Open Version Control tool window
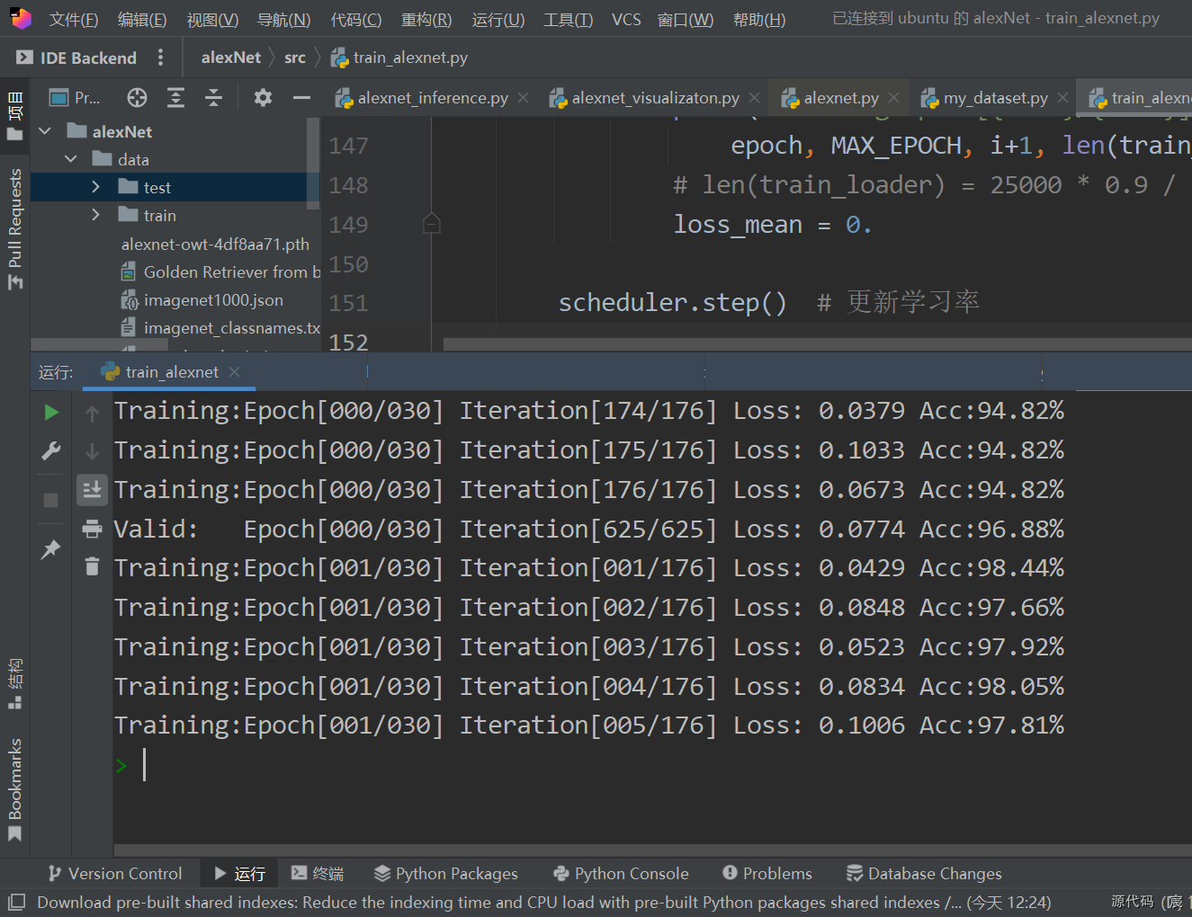The image size is (1192, 917). [115, 873]
